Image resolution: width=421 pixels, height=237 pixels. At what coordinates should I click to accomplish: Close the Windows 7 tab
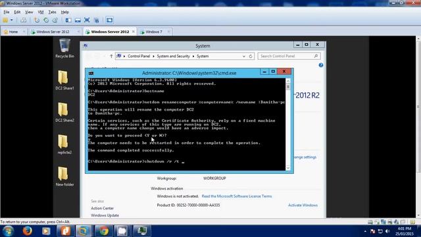click(168, 32)
